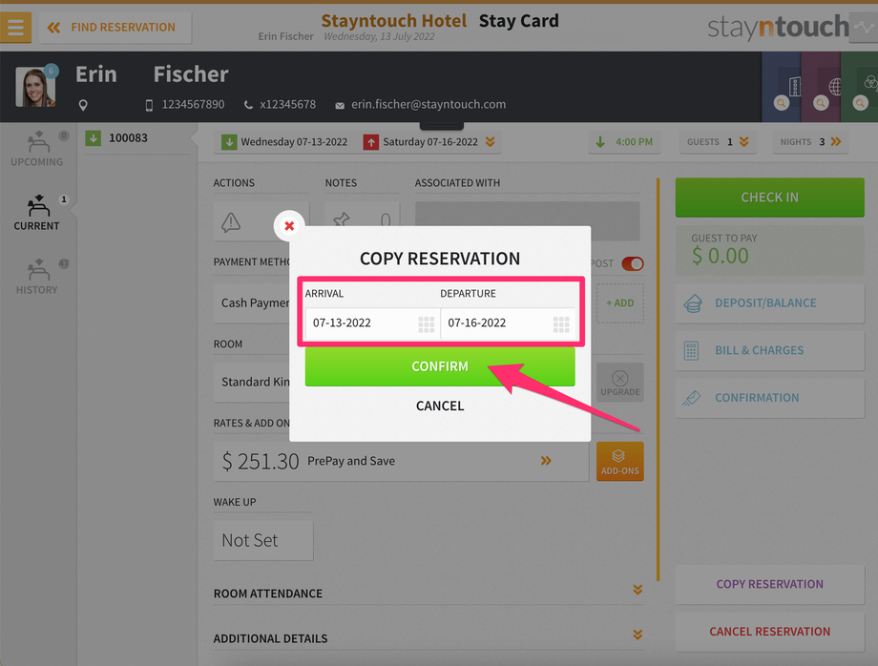Confirm the copy reservation
The width and height of the screenshot is (878, 666).
tap(440, 366)
